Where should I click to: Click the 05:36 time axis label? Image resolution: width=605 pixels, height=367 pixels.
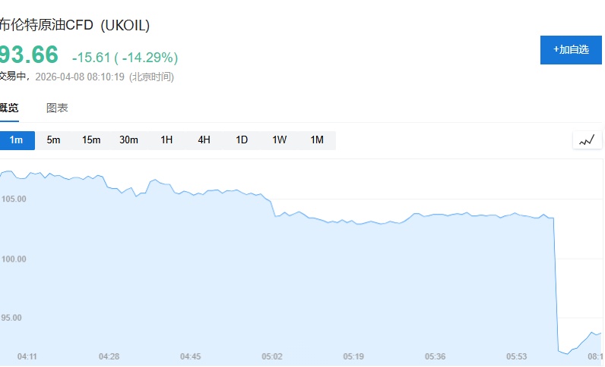point(435,356)
